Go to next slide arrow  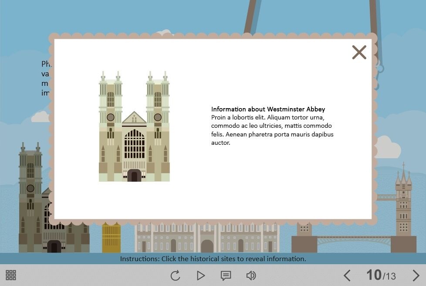click(416, 276)
